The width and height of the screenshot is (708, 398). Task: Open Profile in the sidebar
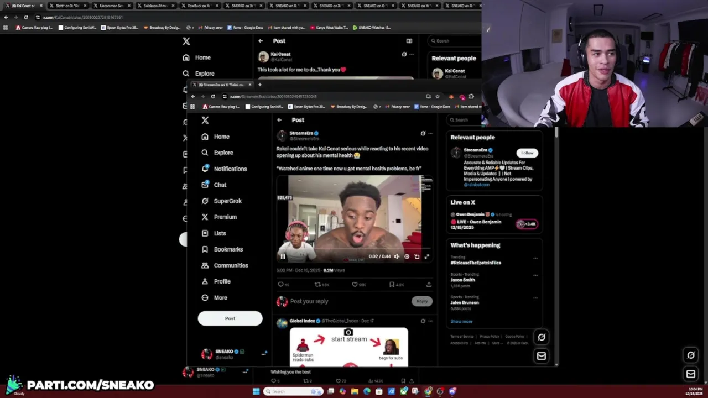click(216, 281)
